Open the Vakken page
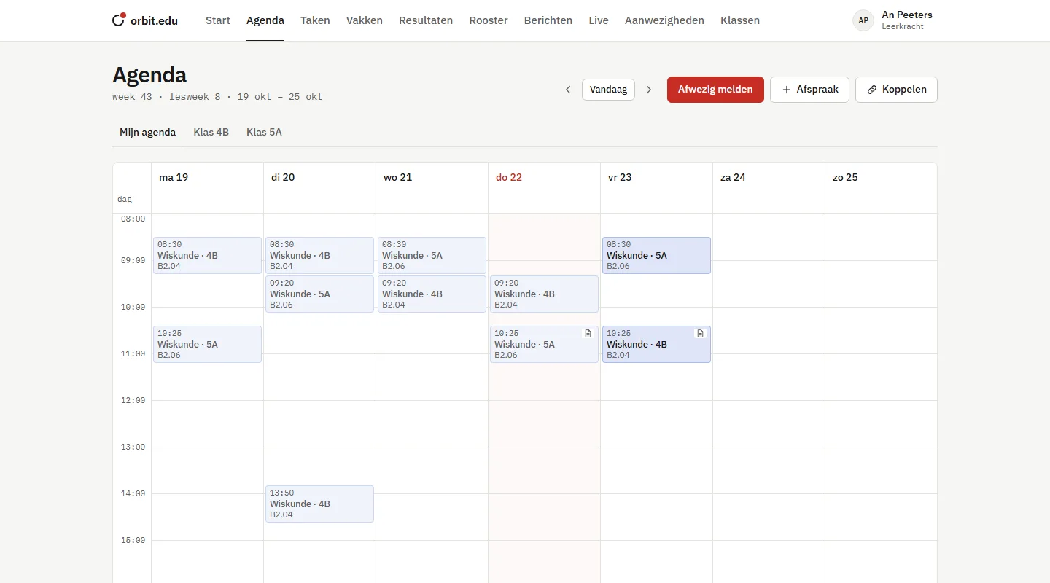 365,20
